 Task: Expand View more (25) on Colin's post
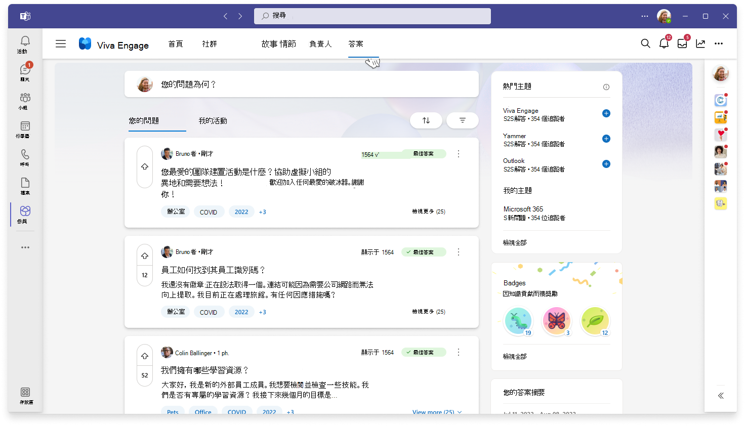coord(437,412)
